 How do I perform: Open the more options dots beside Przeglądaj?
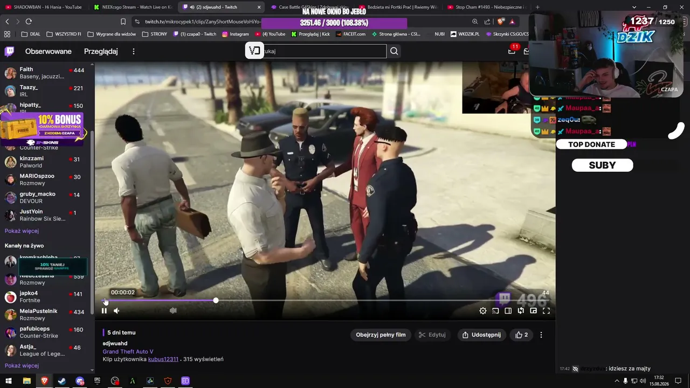134,51
